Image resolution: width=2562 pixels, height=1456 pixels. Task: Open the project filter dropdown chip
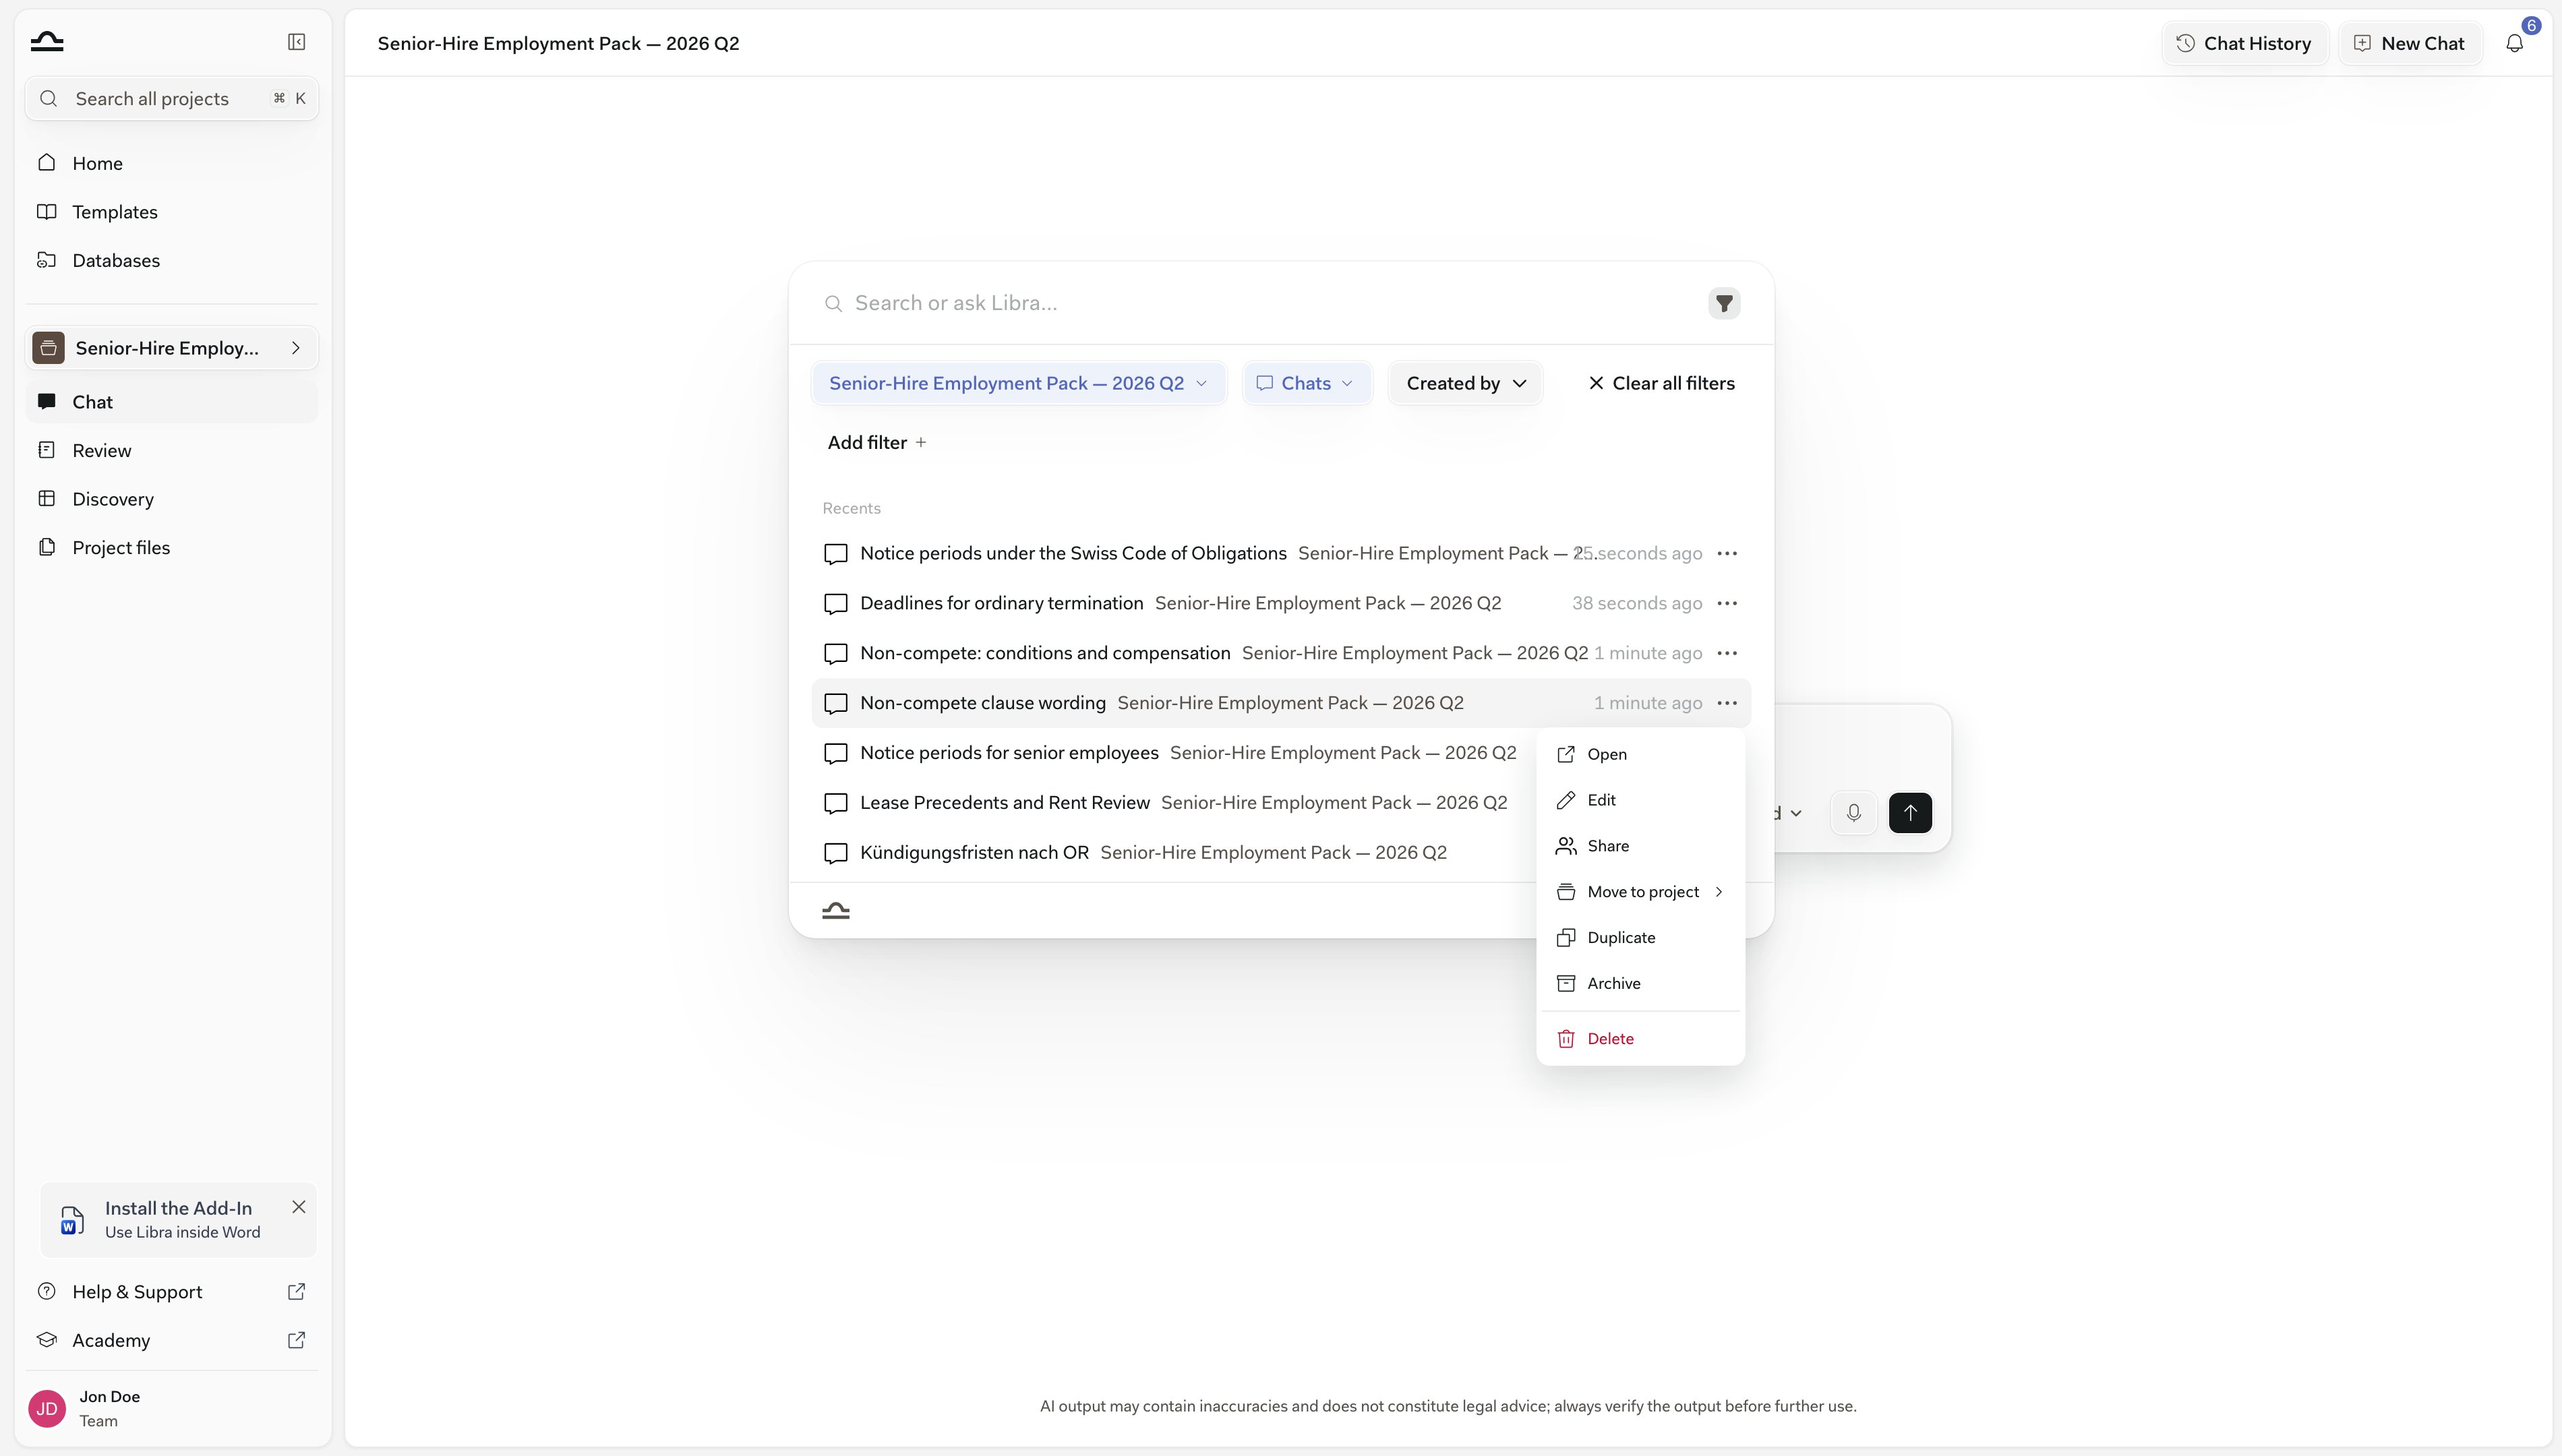(1018, 383)
